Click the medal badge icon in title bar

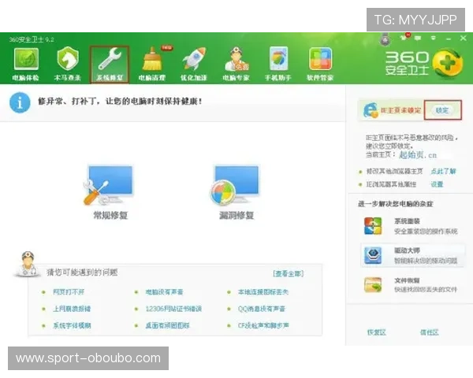tap(385, 39)
